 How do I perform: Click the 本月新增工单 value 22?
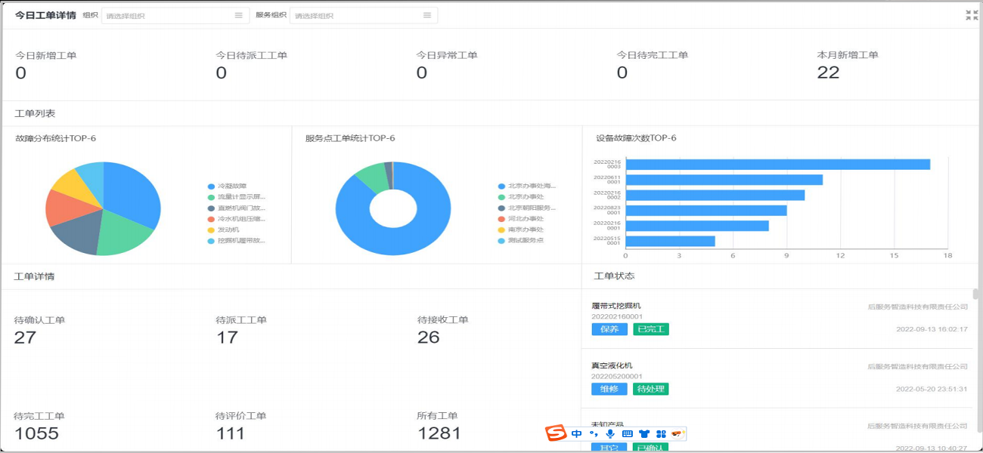828,72
